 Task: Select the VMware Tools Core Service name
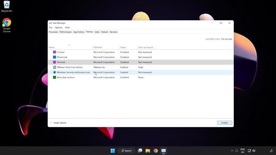pyautogui.click(x=70, y=67)
